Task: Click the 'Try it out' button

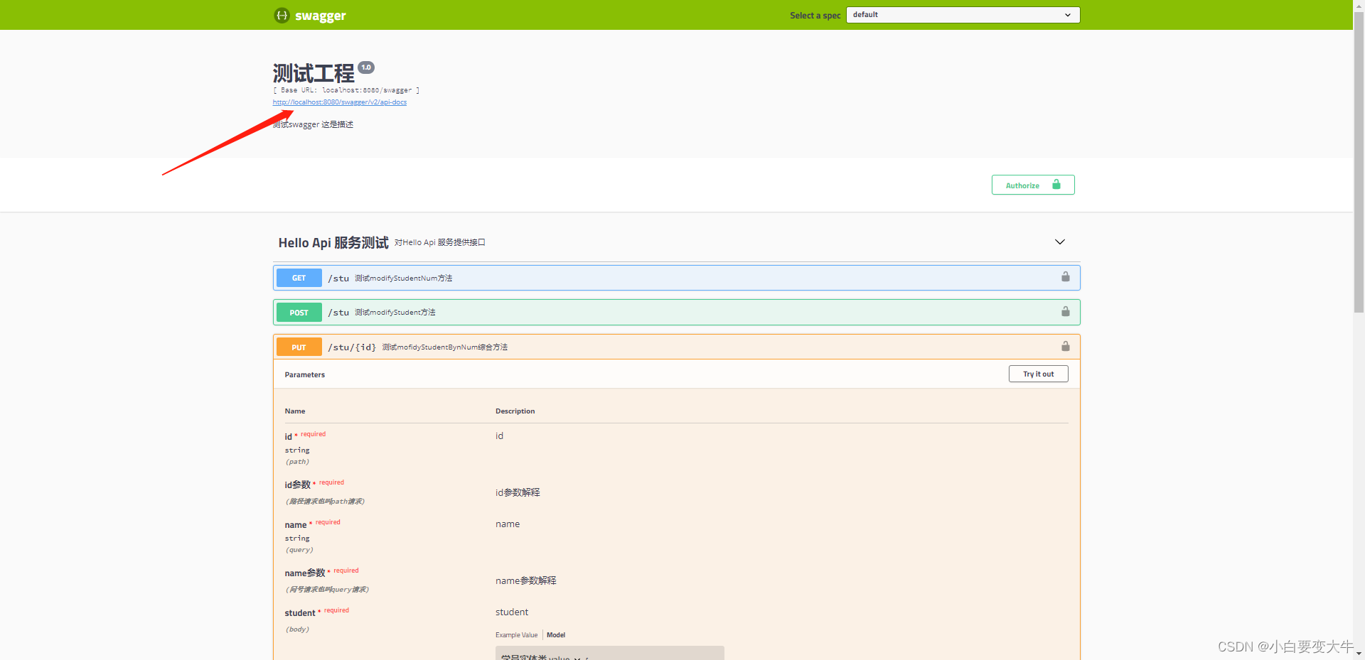Action: tap(1038, 374)
